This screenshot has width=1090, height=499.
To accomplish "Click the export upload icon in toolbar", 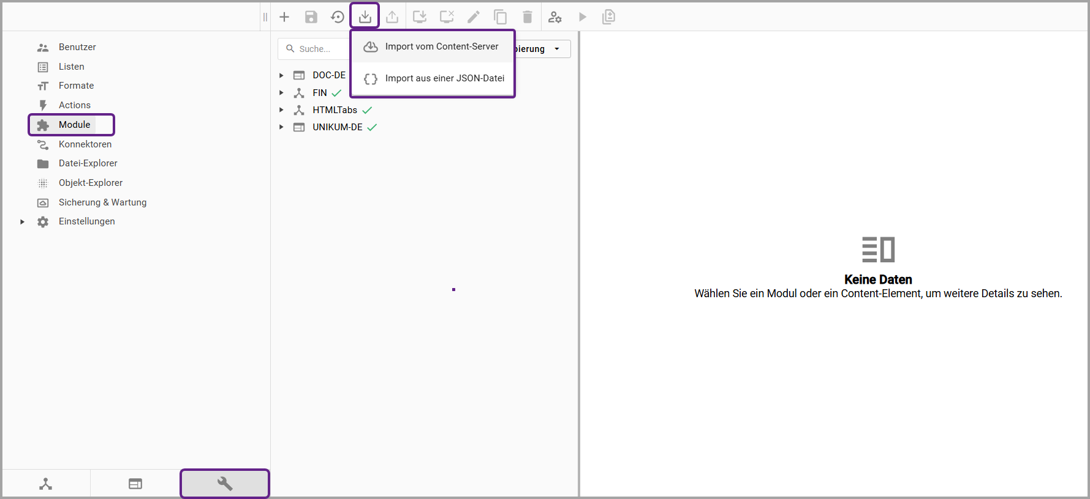I will (x=392, y=17).
